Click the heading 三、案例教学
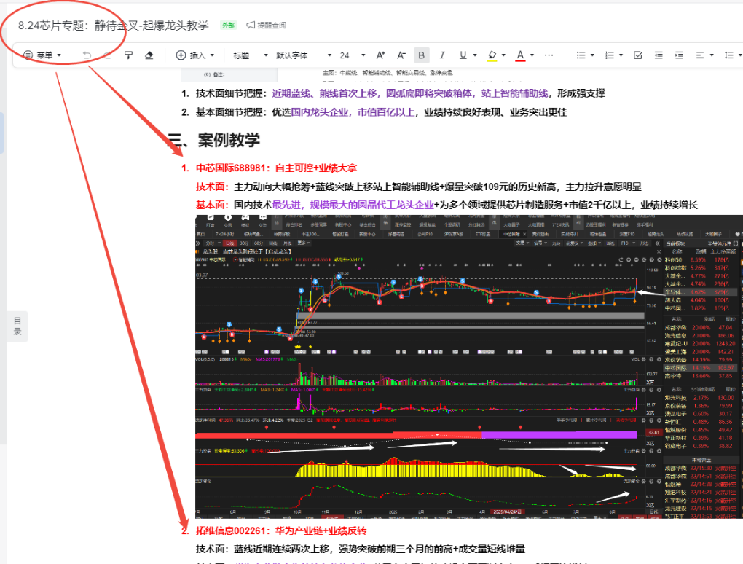 213,140
